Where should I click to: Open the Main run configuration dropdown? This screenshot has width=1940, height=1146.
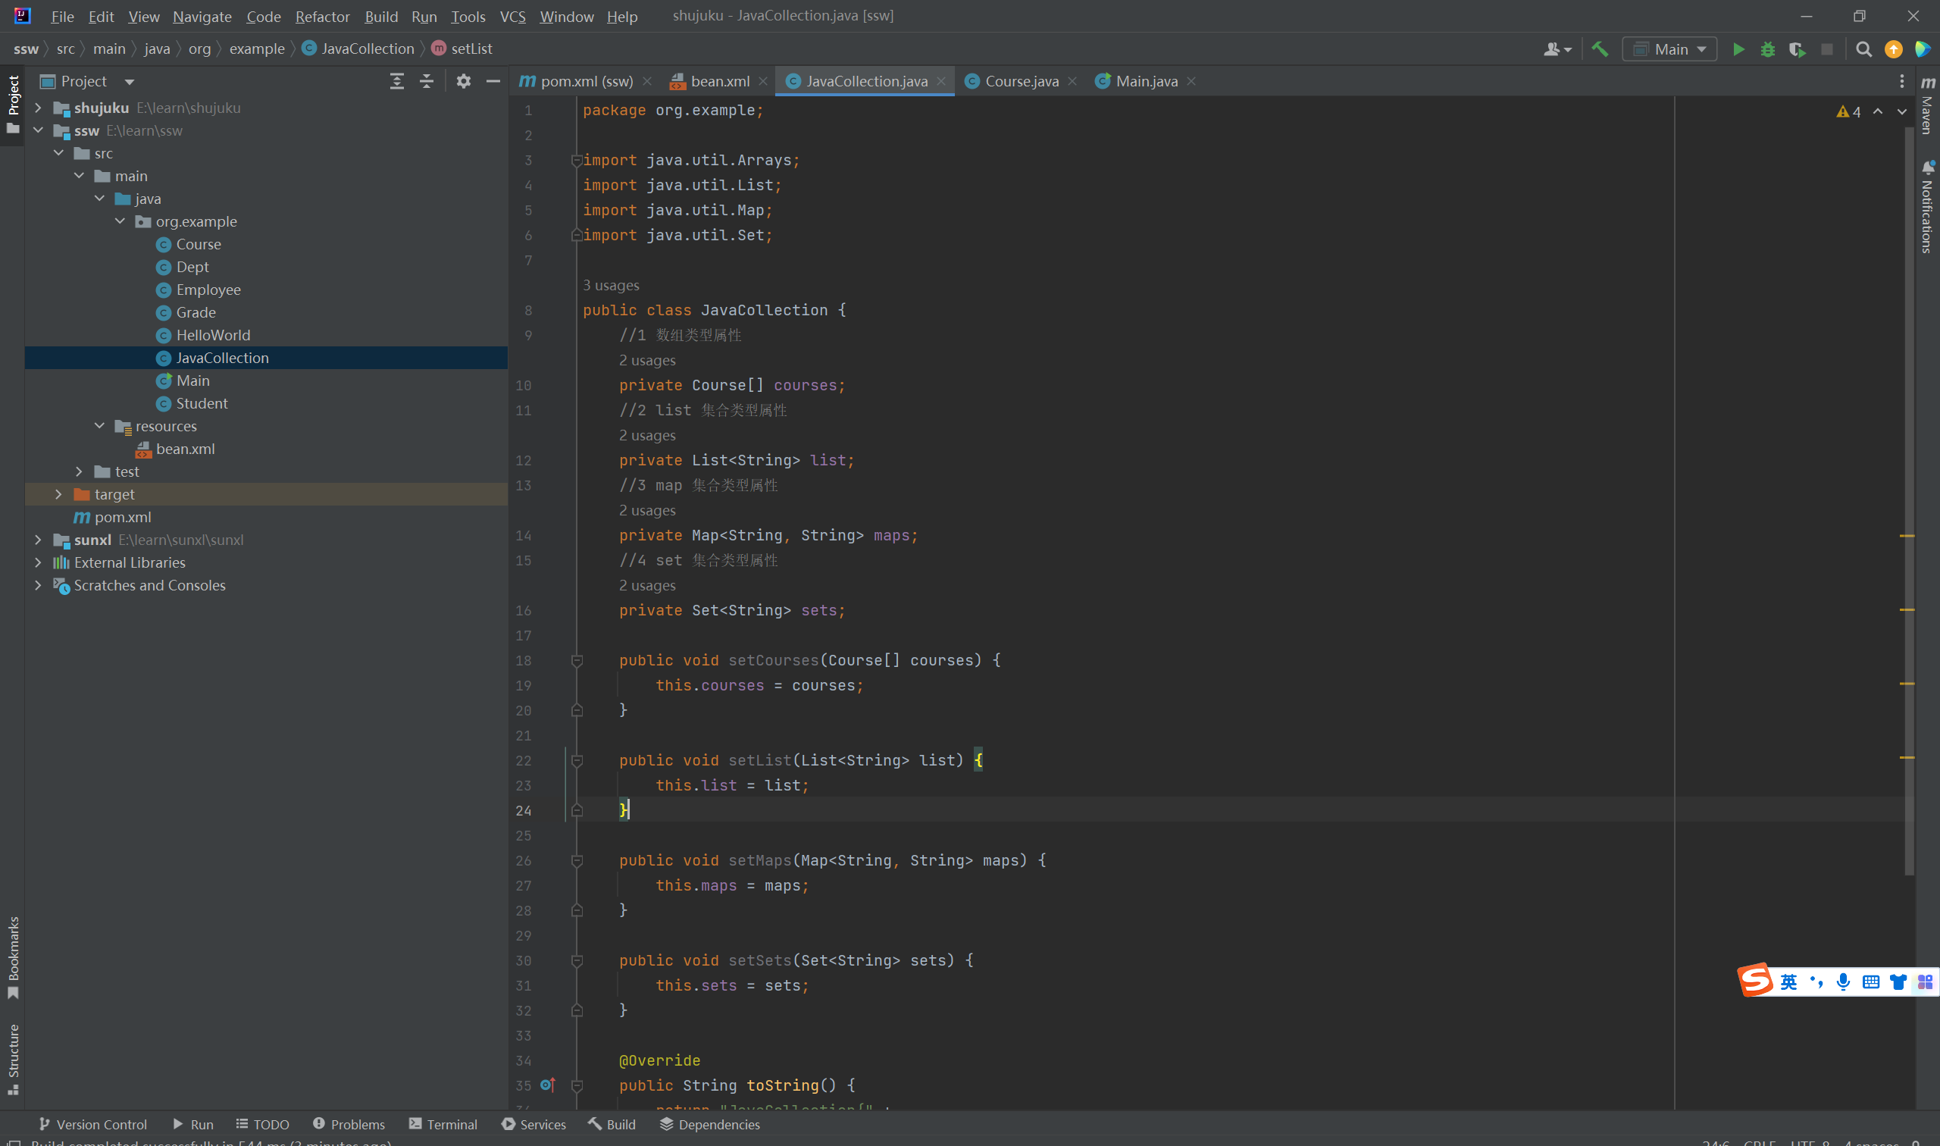pos(1669,49)
